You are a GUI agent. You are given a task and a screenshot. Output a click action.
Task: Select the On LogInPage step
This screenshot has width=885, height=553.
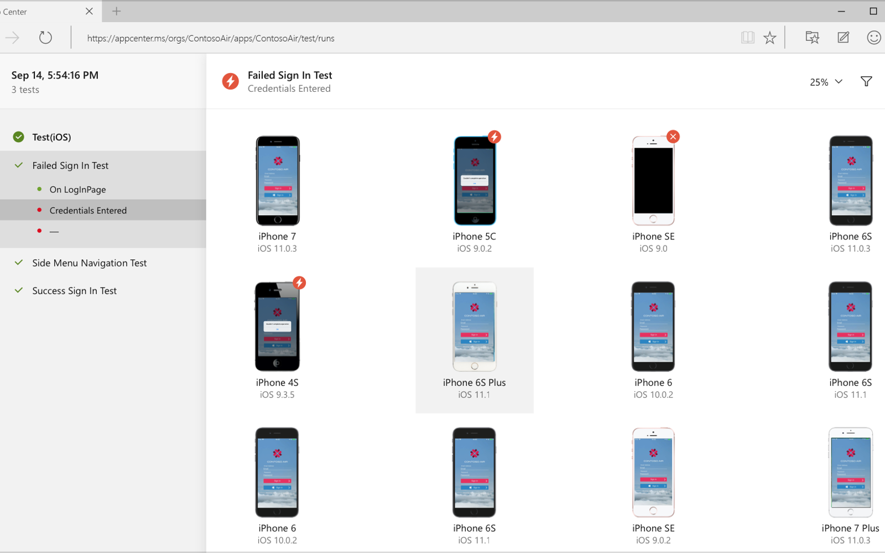[77, 190]
